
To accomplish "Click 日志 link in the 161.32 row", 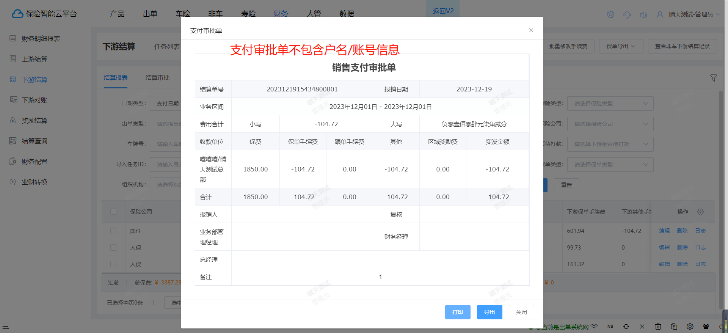I will coord(700,264).
